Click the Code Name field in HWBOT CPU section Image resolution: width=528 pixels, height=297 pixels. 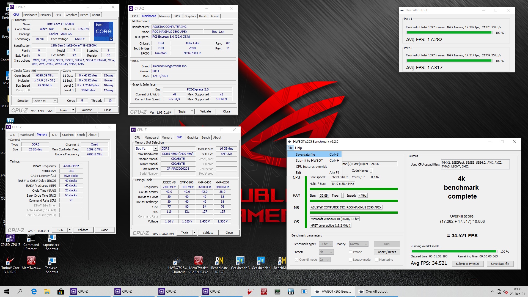coord(371,170)
